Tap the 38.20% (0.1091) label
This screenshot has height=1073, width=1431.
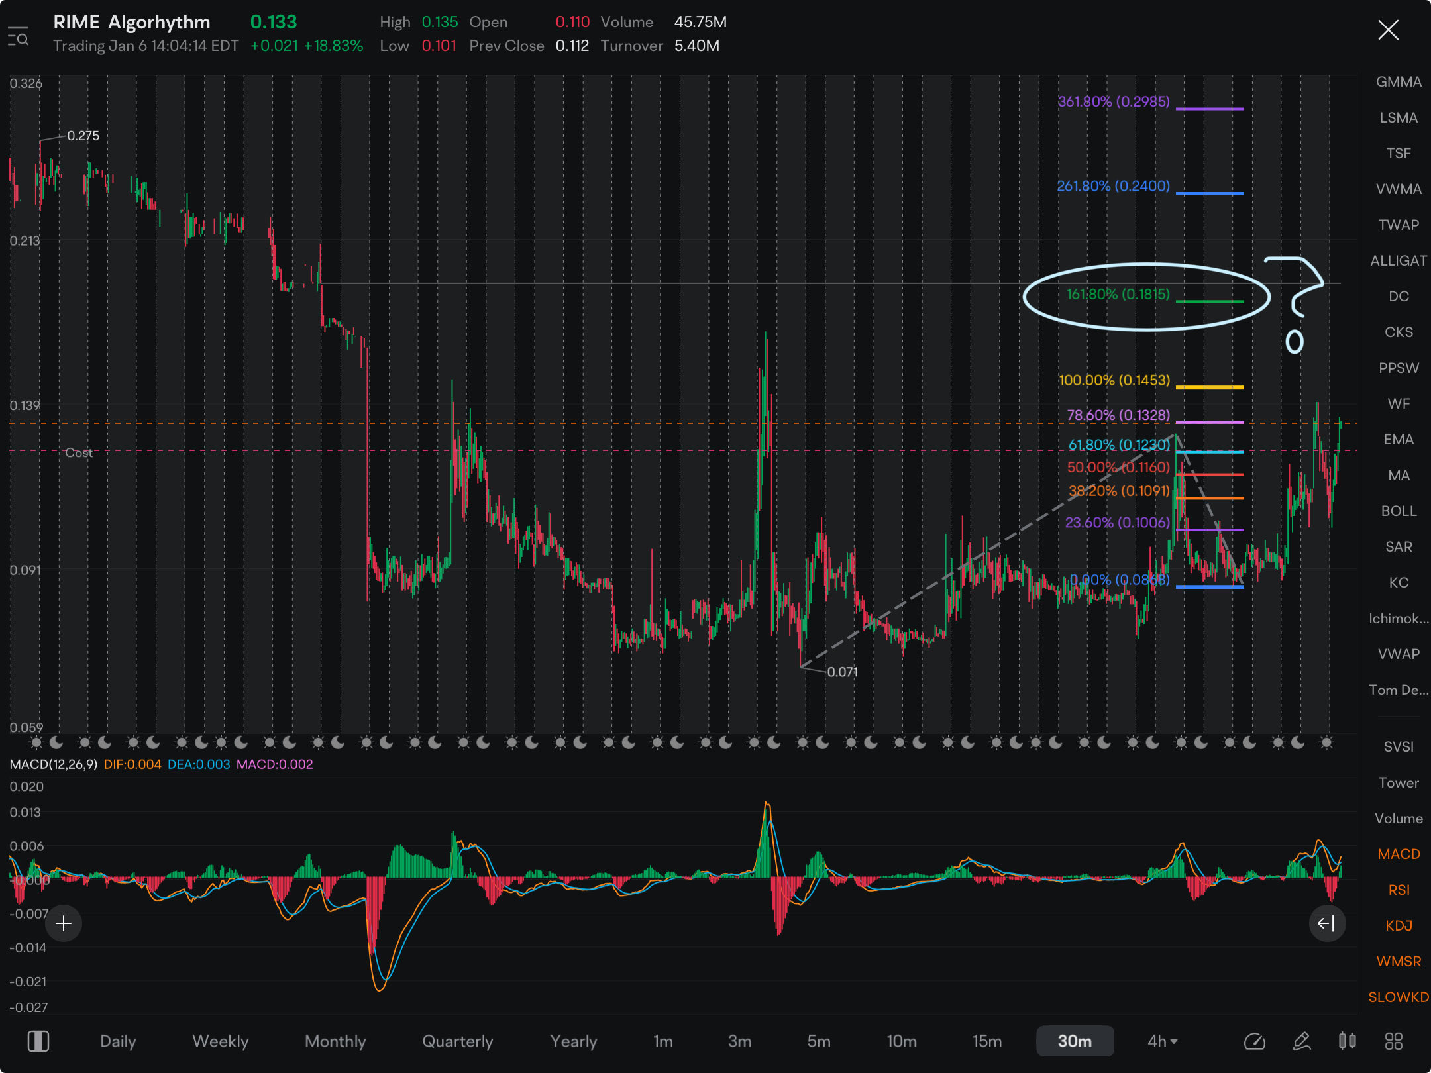coord(1119,491)
